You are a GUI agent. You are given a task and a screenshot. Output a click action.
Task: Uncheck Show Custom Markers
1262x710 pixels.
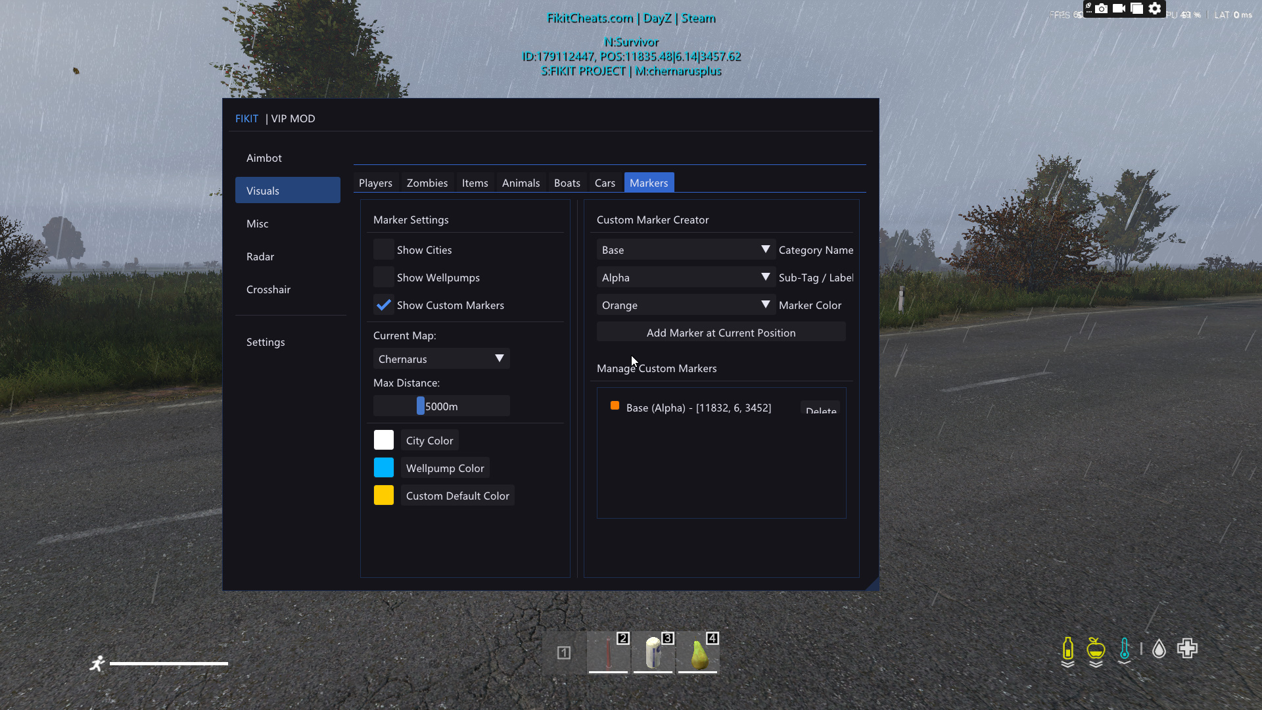[384, 305]
